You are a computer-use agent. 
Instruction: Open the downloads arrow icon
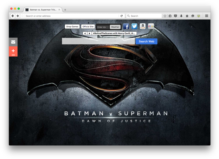(181, 16)
